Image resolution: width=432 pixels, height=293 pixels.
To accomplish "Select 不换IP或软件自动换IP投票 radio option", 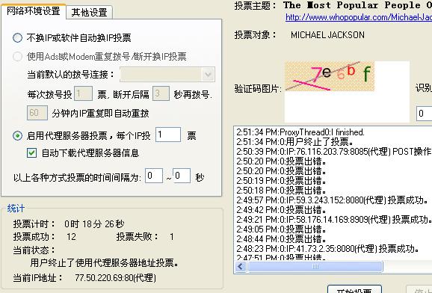I will pyautogui.click(x=18, y=38).
